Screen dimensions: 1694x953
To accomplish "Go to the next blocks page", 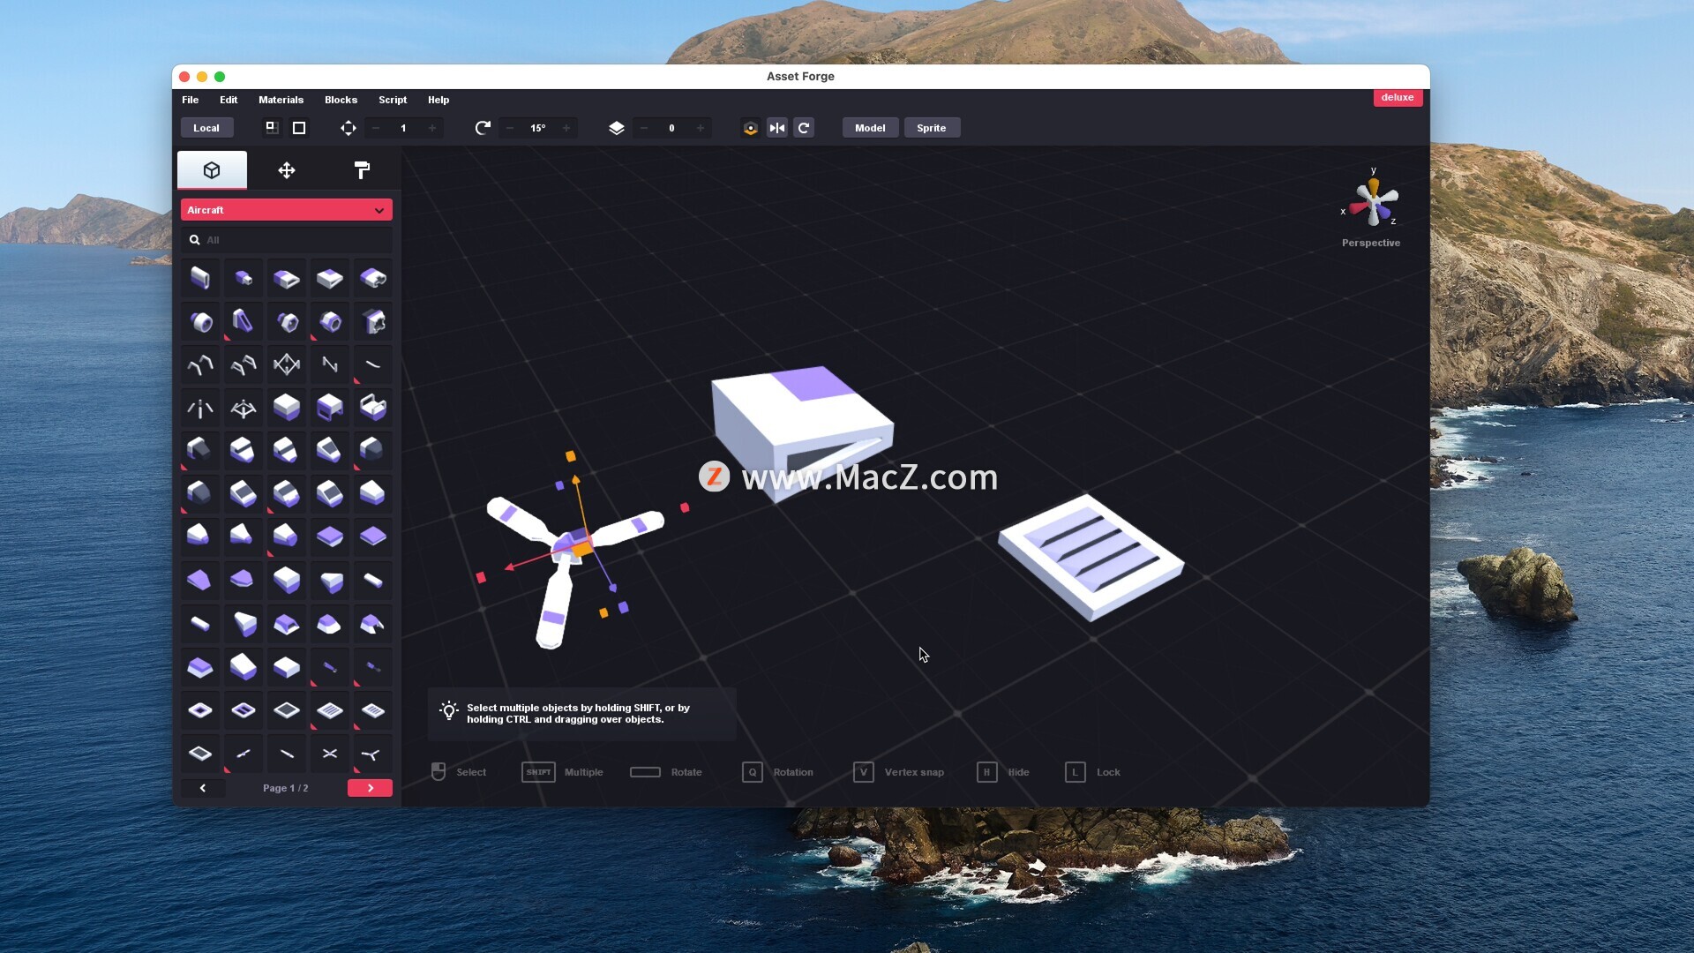I will click(370, 788).
